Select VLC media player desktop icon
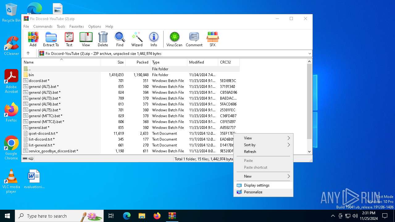Viewport: 395px width, 222px height. point(11,181)
